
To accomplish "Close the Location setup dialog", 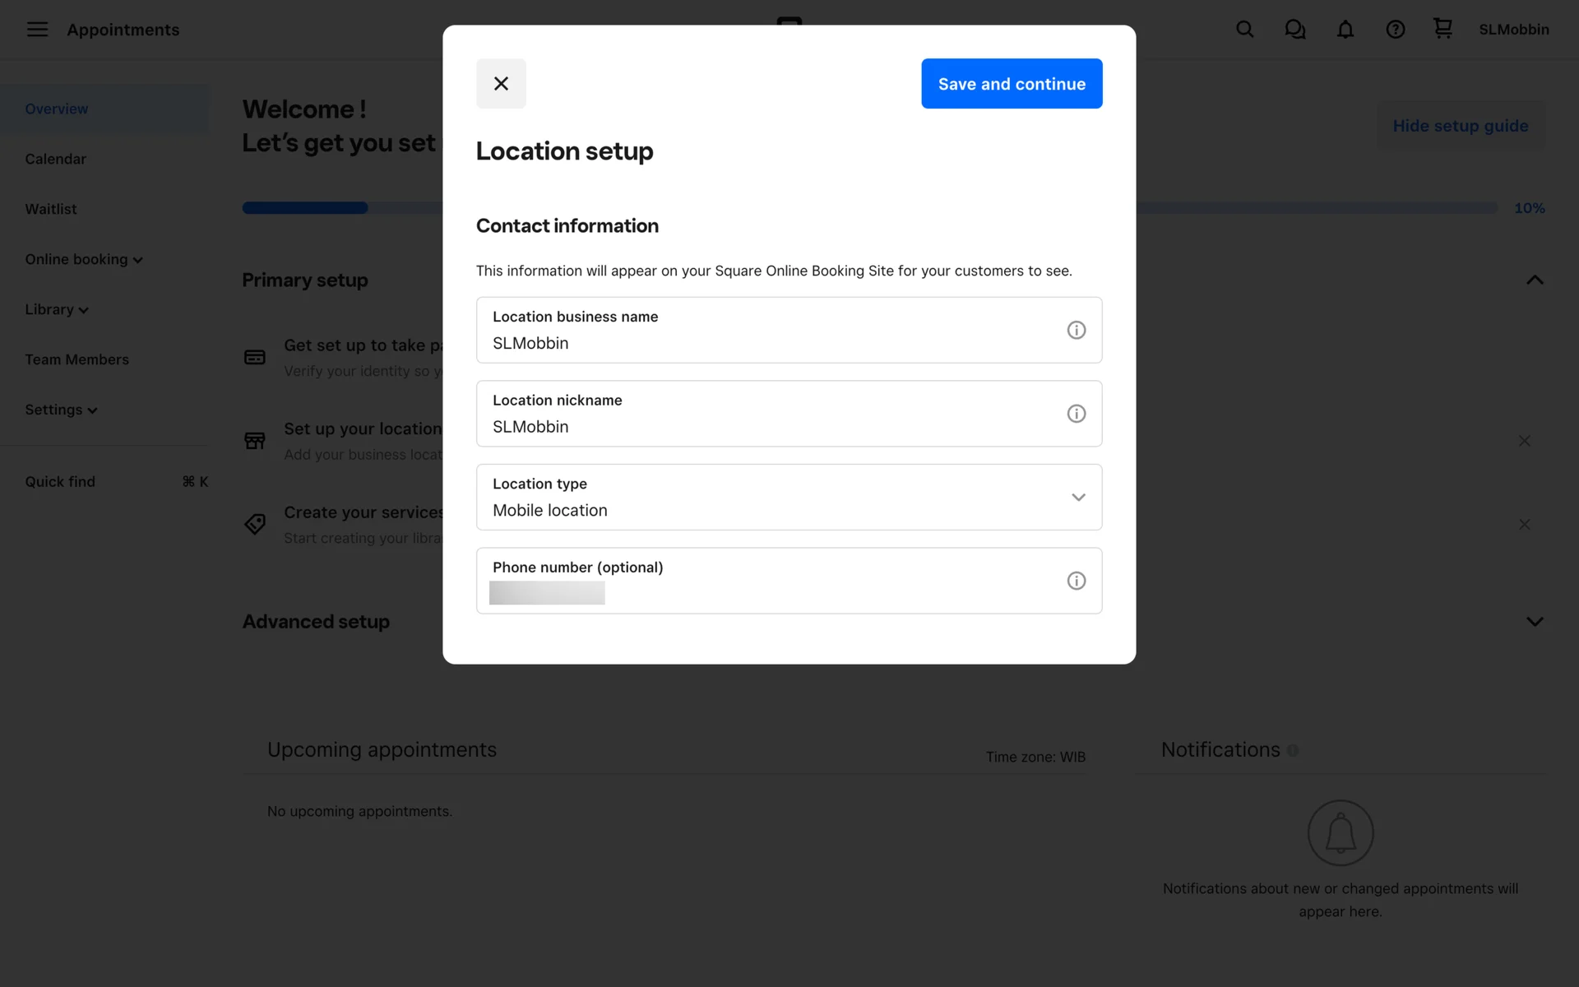I will tap(501, 83).
